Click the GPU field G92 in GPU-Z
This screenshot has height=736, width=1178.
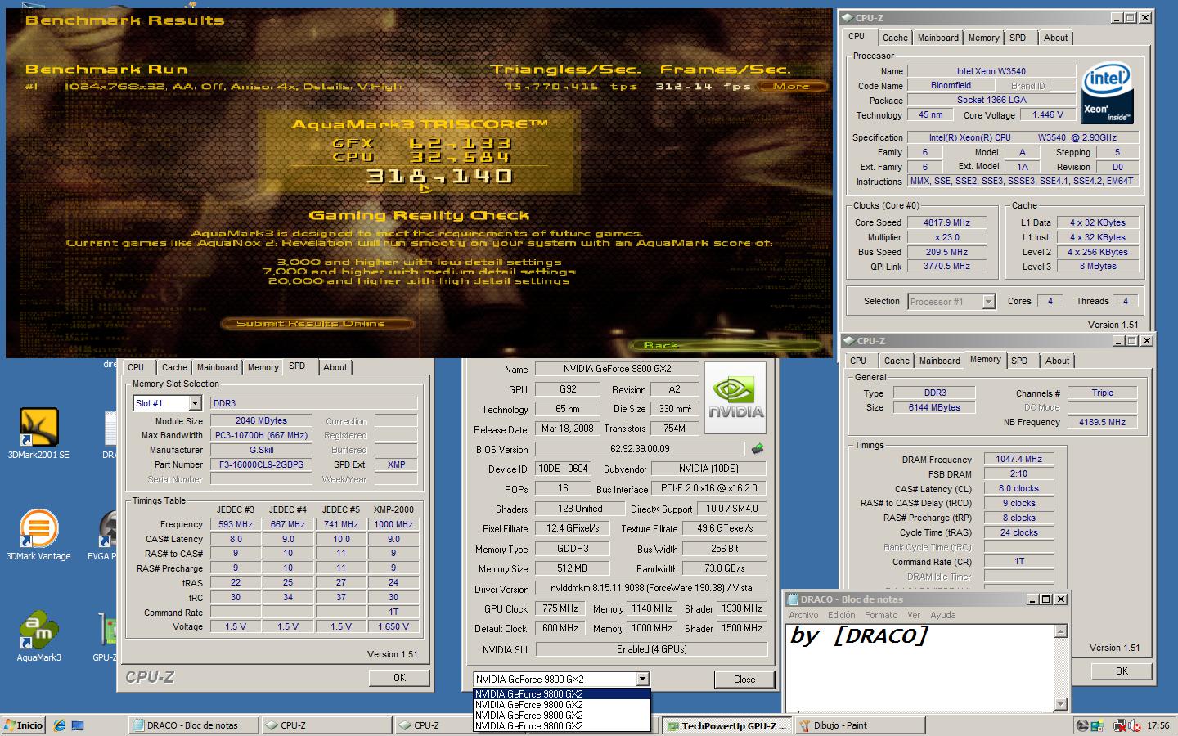[x=567, y=390]
